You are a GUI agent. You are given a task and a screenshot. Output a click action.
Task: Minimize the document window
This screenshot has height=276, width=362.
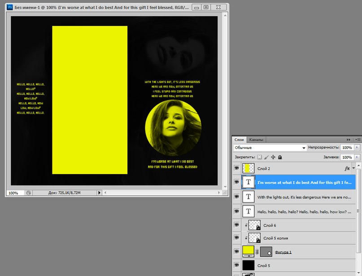[196, 7]
